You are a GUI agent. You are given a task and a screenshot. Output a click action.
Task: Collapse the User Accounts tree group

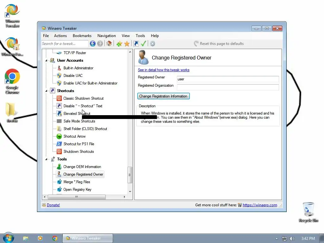coord(46,60)
